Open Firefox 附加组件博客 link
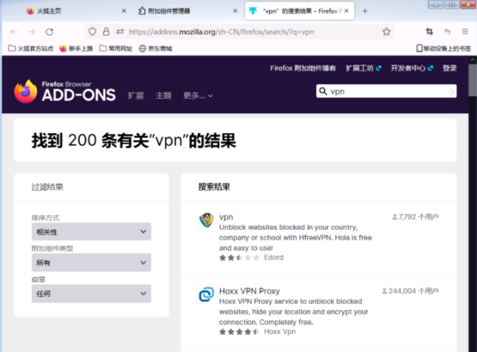Screen dimensions: 477x352 303,68
